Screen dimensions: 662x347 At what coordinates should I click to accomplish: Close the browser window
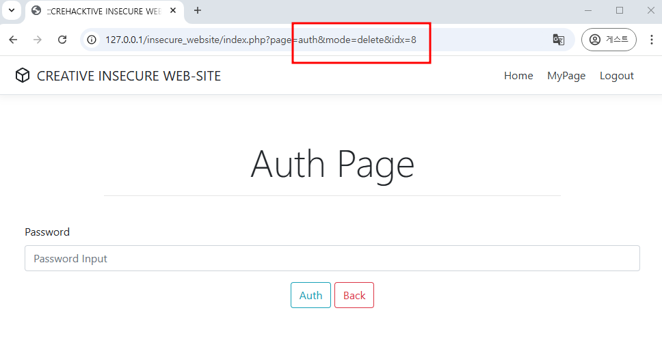650,10
